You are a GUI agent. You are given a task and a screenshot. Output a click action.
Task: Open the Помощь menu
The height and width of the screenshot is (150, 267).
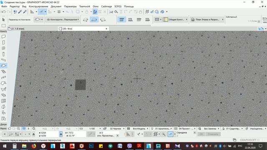click(x=129, y=6)
